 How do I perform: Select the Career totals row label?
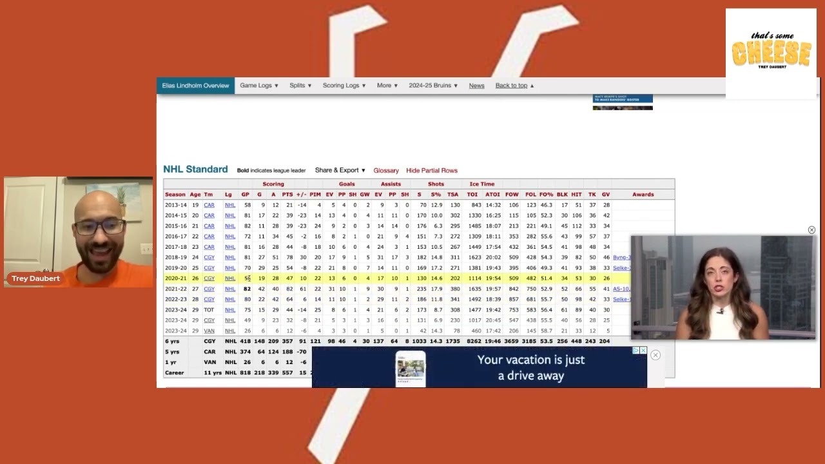[174, 373]
